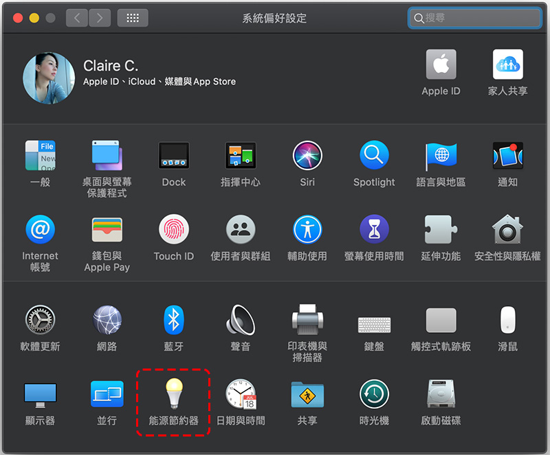Viewport: 550px width, 455px height.
Task: Open 家人共享 (Family Sharing) pane
Action: pyautogui.click(x=507, y=64)
